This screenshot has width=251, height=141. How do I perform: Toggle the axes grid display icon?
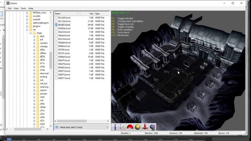[122, 127]
